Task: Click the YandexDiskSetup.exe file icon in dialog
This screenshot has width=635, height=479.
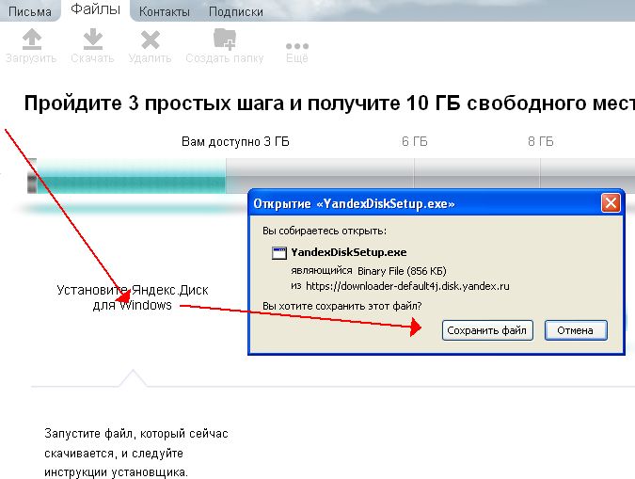Action: pos(278,252)
